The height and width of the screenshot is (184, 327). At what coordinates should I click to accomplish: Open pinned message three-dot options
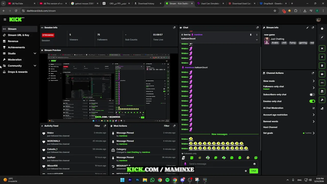(x=257, y=34)
